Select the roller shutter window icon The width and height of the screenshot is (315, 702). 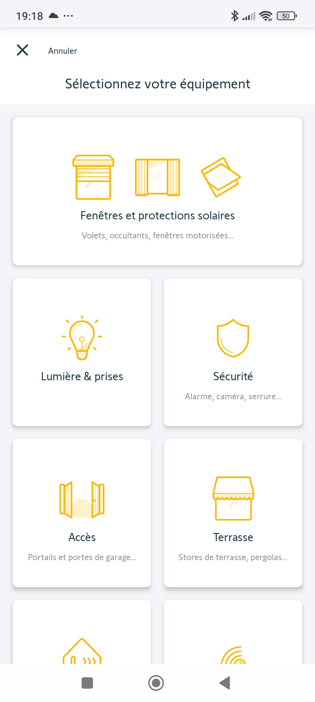tap(93, 177)
